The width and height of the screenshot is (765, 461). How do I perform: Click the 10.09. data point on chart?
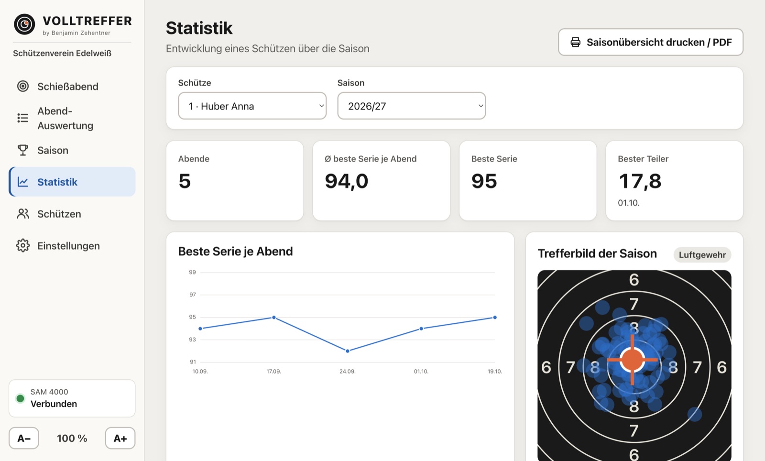click(x=200, y=329)
